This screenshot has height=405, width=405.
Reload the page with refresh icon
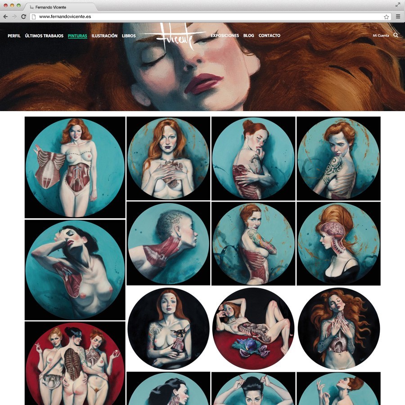(23, 17)
